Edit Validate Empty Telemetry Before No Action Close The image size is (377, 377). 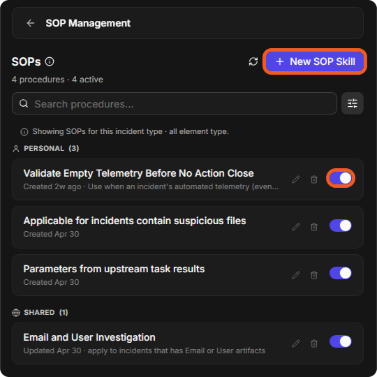point(296,179)
